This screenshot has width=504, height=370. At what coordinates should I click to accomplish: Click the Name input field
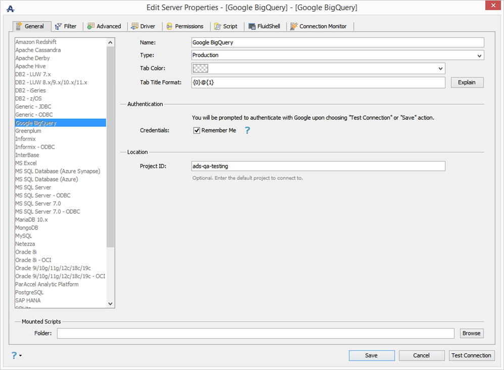pyautogui.click(x=338, y=42)
